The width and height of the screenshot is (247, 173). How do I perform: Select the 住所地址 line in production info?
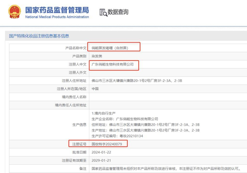click(145, 125)
